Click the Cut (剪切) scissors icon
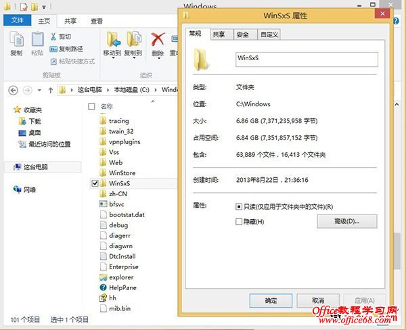Viewport: 406px width, 330px height. point(53,37)
